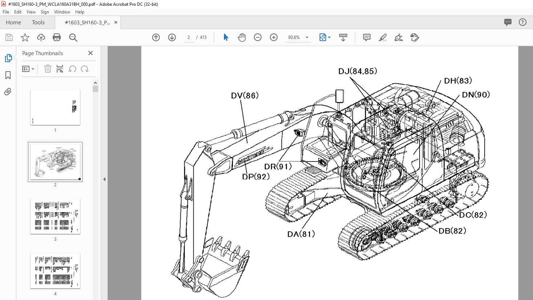
Task: Rotate page counterclockwise in thumbnails
Action: (x=72, y=69)
